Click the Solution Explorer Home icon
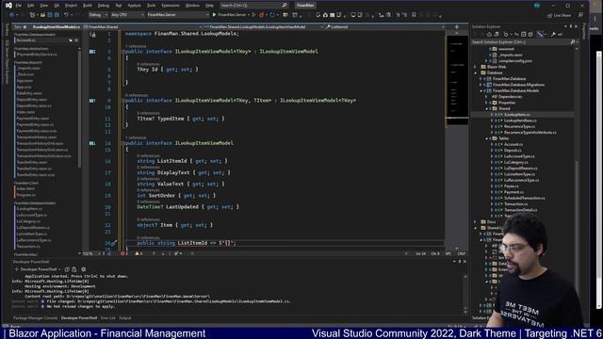The height and width of the screenshot is (339, 603). pos(489,34)
